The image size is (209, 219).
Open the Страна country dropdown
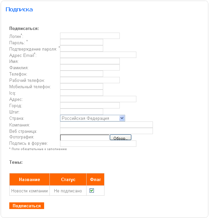click(92, 118)
